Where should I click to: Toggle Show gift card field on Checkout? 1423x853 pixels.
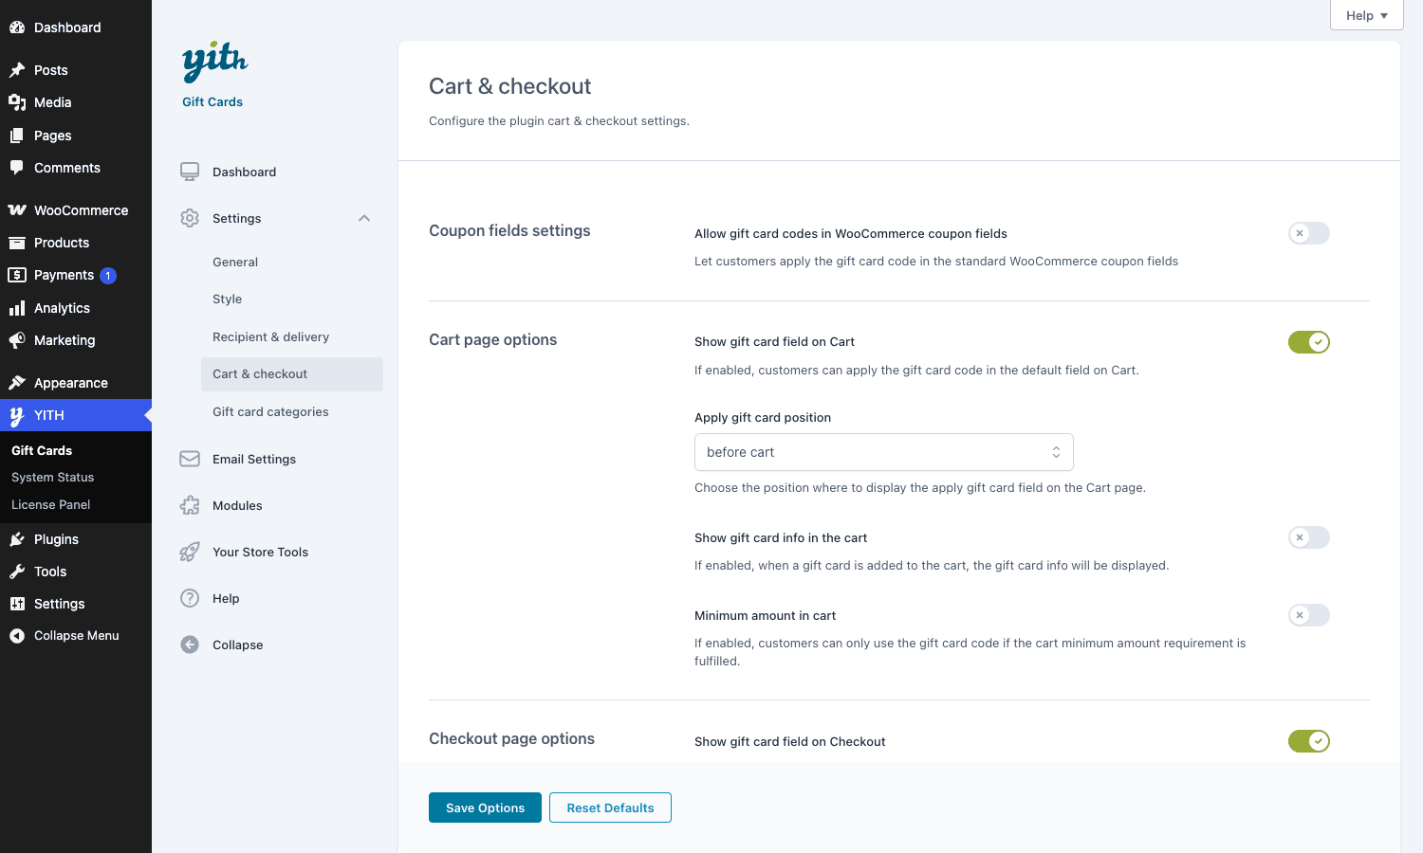point(1309,741)
